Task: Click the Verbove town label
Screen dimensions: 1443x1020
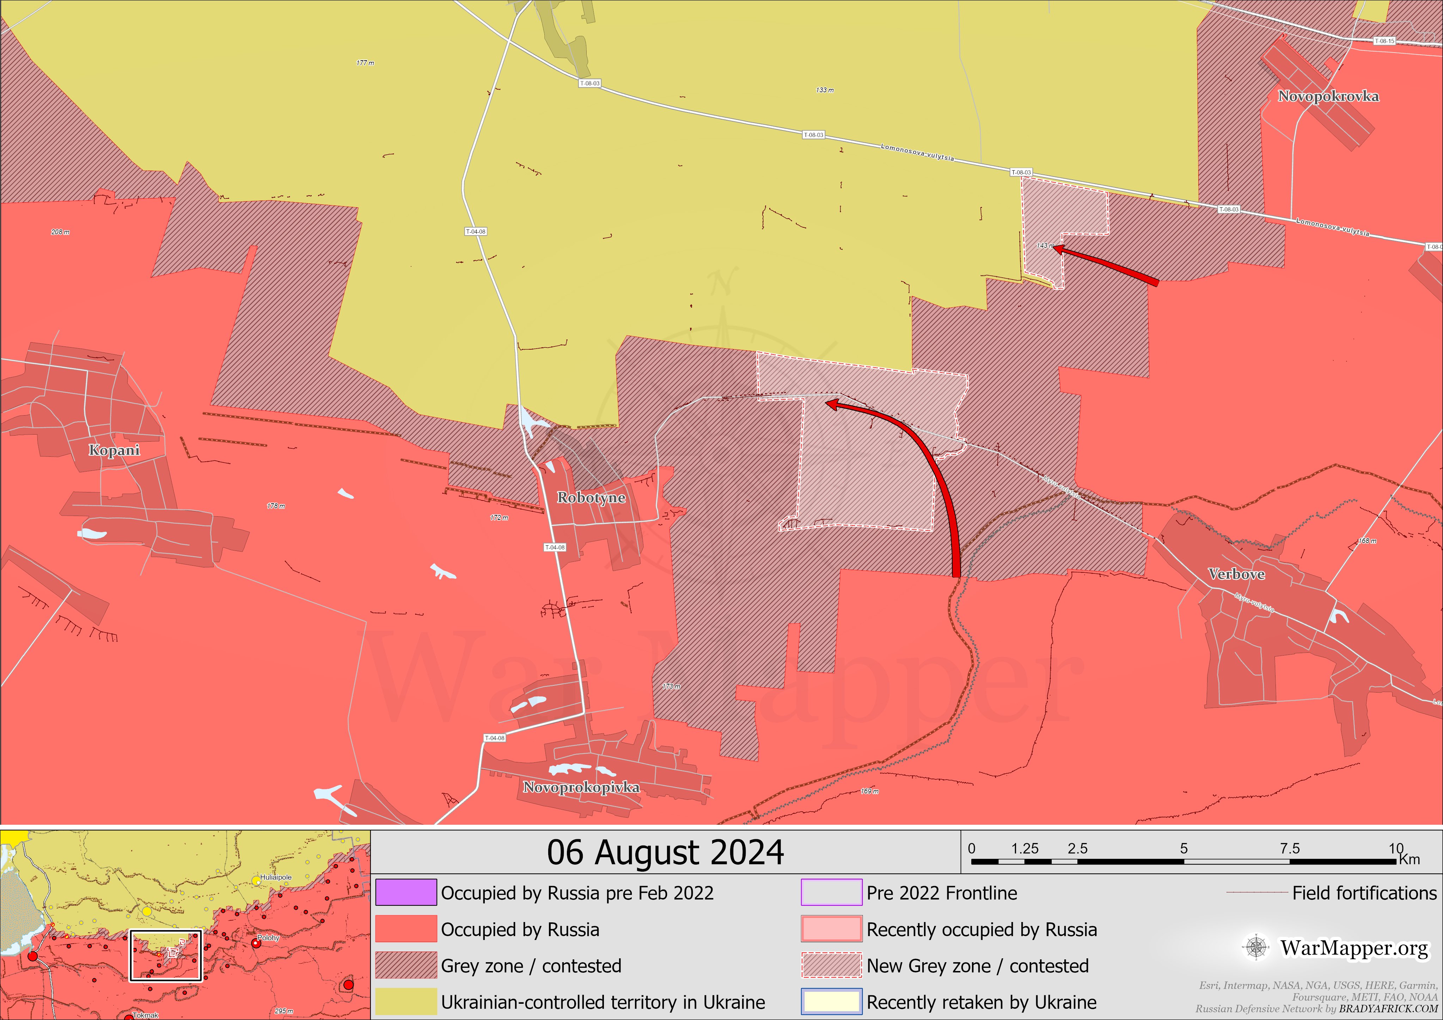Action: point(1236,574)
